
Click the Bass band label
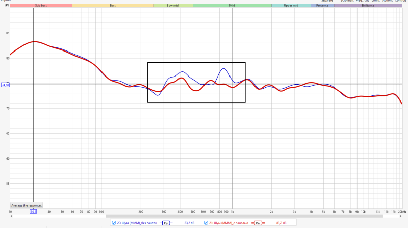pyautogui.click(x=113, y=6)
